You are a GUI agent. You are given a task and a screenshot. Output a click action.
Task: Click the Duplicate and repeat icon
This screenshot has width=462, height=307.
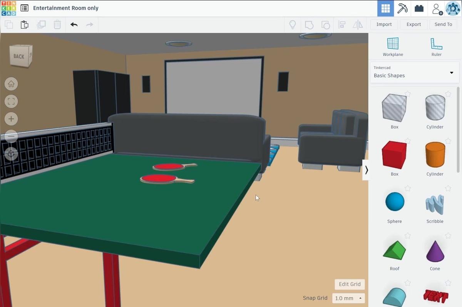click(x=41, y=25)
